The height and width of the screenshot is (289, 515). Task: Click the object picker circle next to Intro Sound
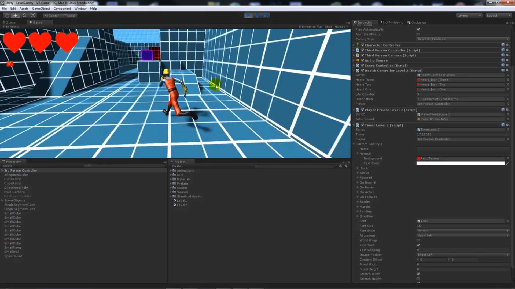(508, 119)
